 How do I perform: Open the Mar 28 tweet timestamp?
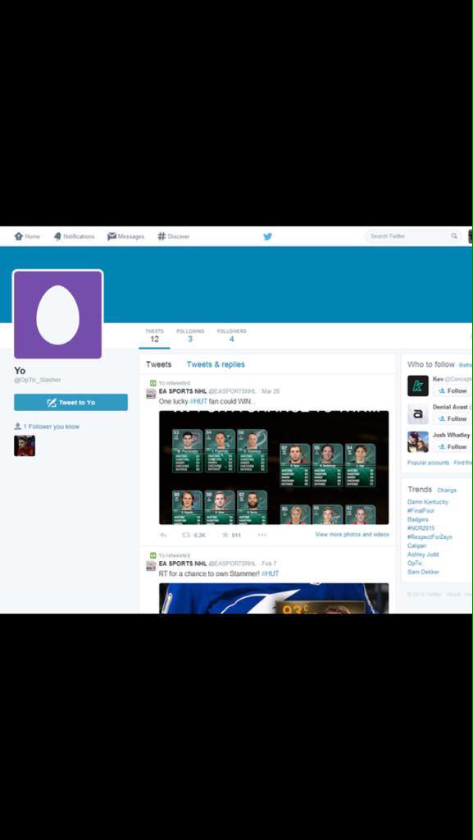pos(271,391)
